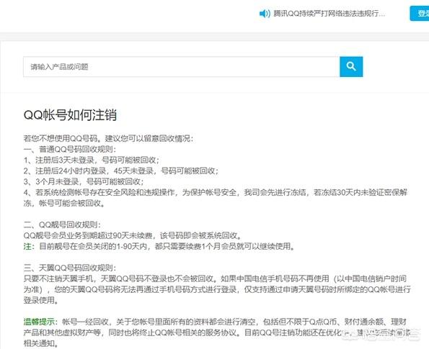Image resolution: width=429 pixels, height=349 pixels.
Task: Click the speaker announcement icon
Action: tap(265, 14)
